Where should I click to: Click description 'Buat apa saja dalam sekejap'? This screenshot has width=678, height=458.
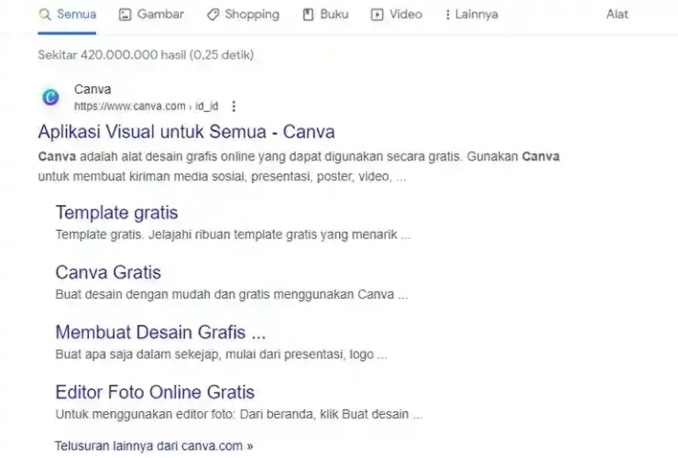(x=221, y=354)
